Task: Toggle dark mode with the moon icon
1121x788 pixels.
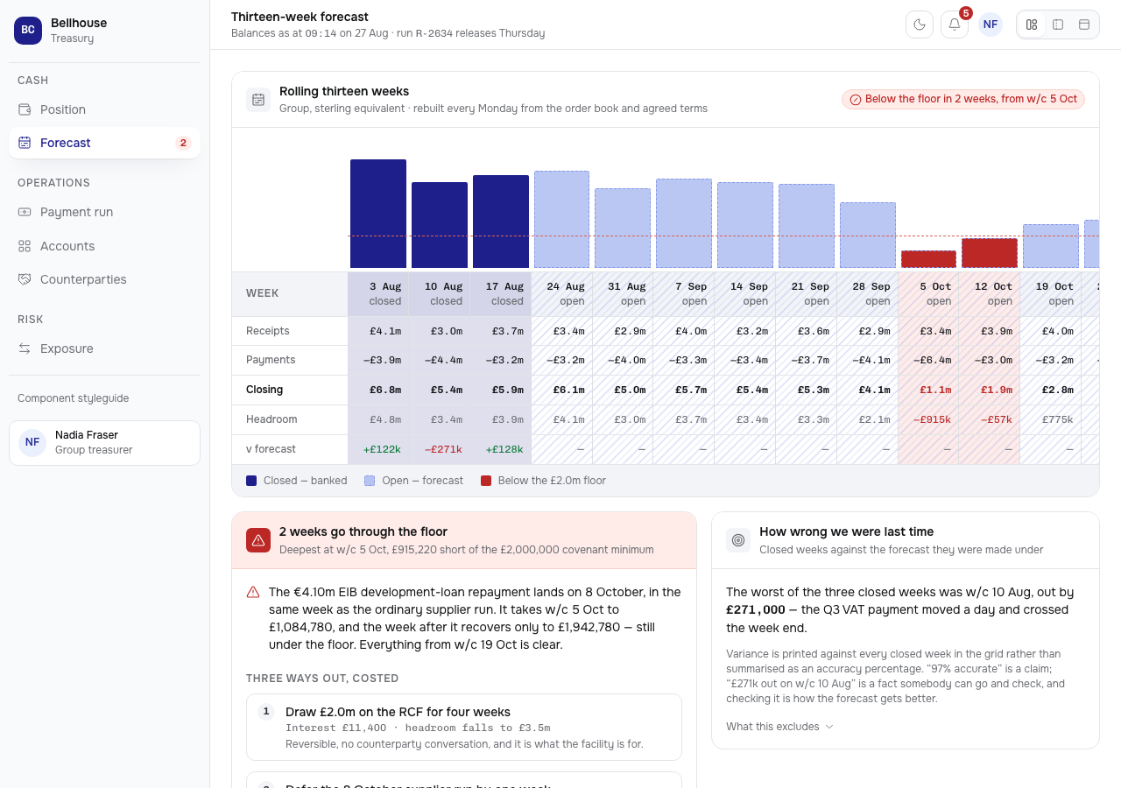Action: tap(920, 25)
